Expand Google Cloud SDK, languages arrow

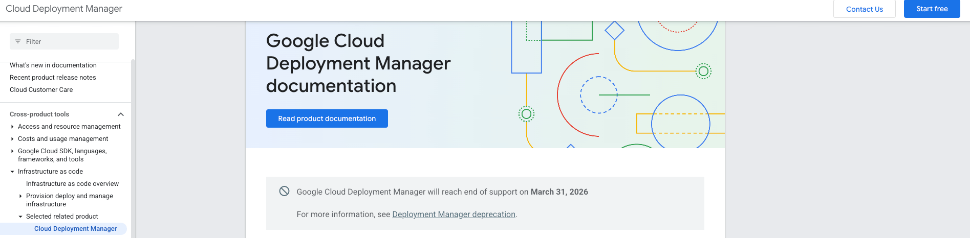click(12, 151)
